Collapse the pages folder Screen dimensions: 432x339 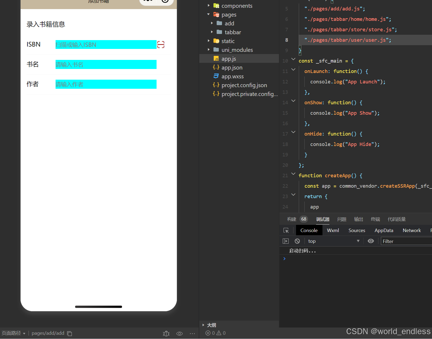pyautogui.click(x=209, y=14)
